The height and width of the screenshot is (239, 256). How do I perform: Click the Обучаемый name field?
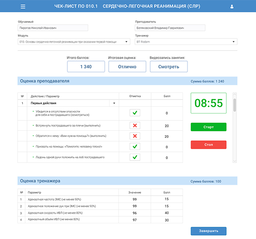53,28
